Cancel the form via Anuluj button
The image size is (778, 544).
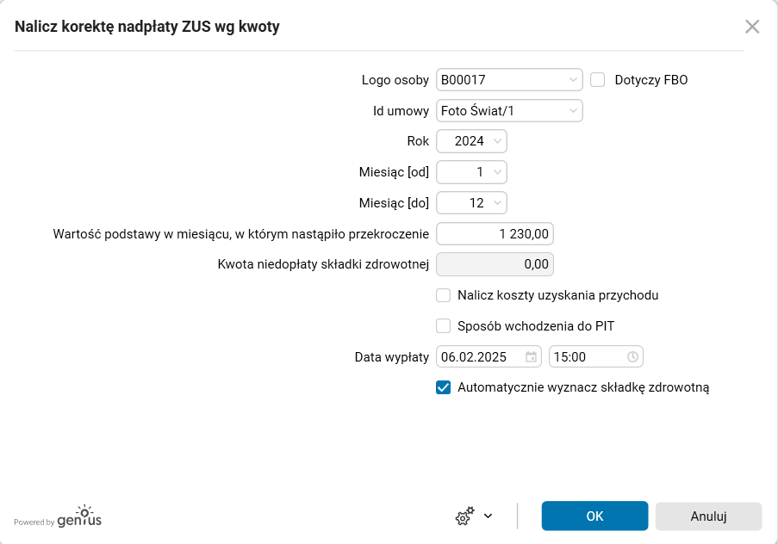tap(708, 516)
